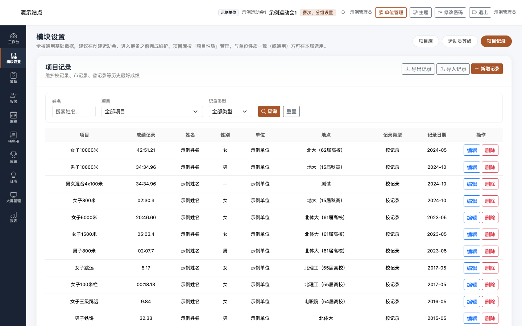522x326 pixels.
Task: Open the 工作台 dashboard sidebar icon
Action: pyautogui.click(x=13, y=38)
